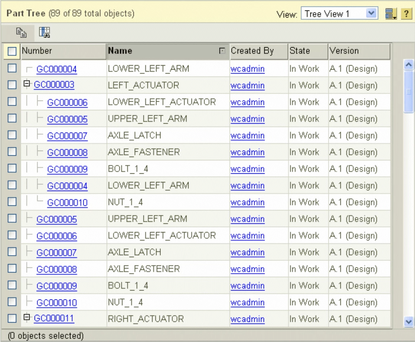Screen dimensions: 415x342
Task: Check the box for LEFT_ACTUATOR row
Action: click(x=12, y=85)
